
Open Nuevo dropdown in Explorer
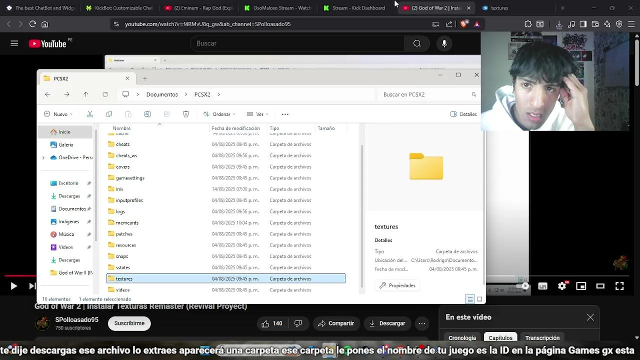[58, 114]
